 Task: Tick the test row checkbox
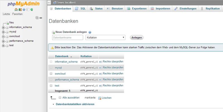coord(51,86)
